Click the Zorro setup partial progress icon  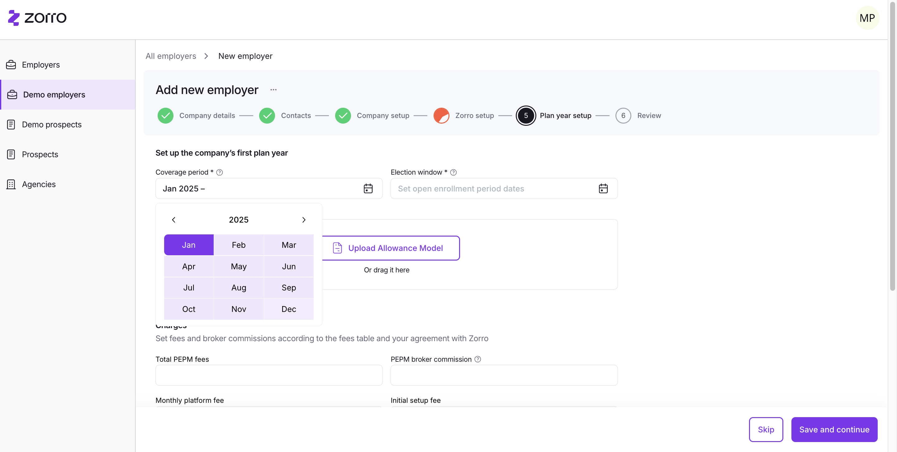[x=441, y=115]
